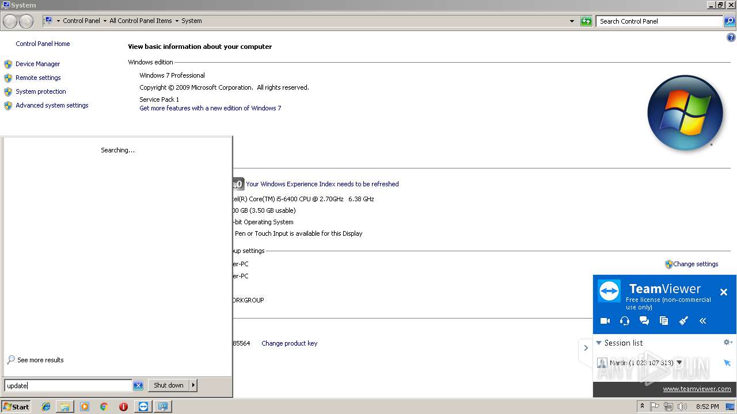
Task: Click the Show desktop button
Action: coord(731,407)
